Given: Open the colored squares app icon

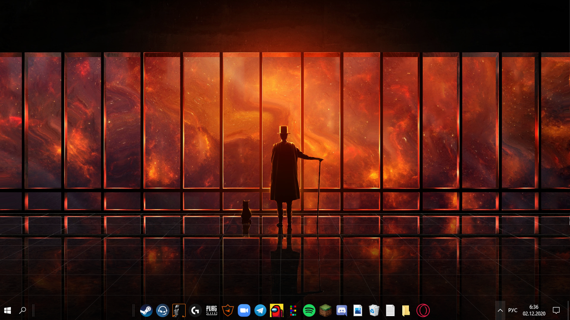Looking at the screenshot, I should 293,311.
